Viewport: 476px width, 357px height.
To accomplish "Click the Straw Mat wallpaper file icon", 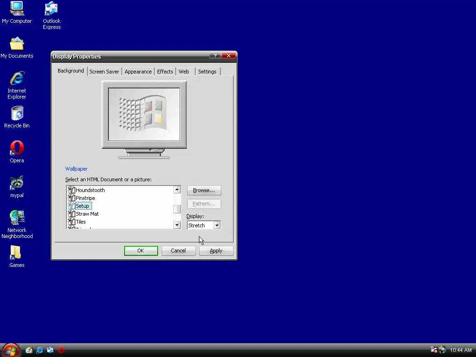I will click(x=71, y=213).
